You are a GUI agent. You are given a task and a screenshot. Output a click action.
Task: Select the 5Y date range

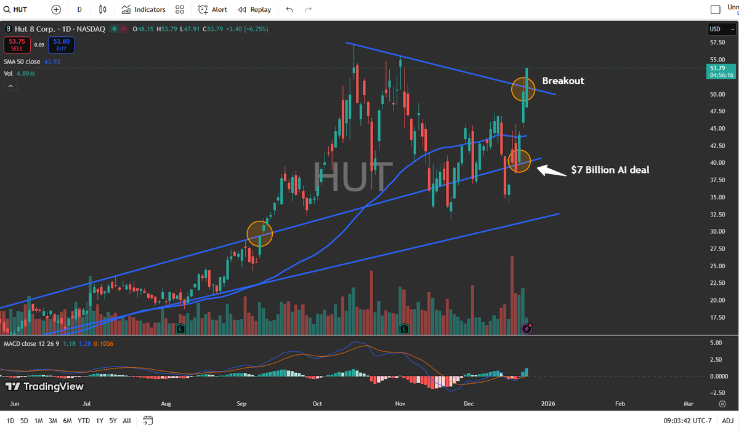click(x=113, y=421)
